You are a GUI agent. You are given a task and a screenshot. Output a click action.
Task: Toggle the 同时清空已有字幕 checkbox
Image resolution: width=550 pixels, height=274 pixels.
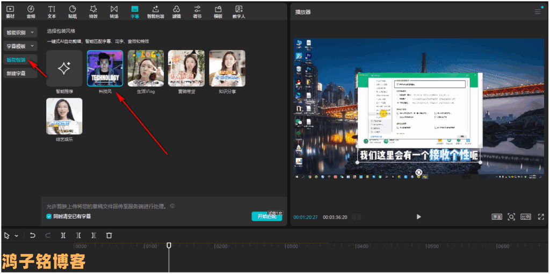click(x=49, y=216)
